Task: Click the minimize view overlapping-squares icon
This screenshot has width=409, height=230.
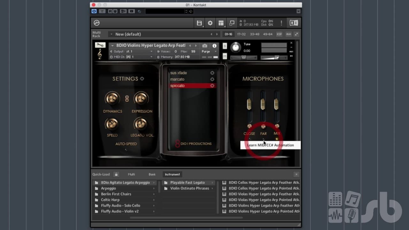Action: tap(232, 23)
